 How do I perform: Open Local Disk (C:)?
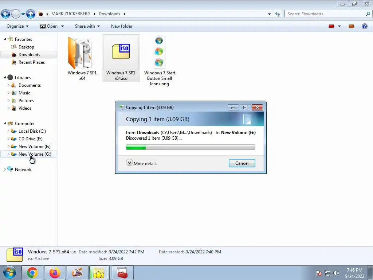point(32,131)
